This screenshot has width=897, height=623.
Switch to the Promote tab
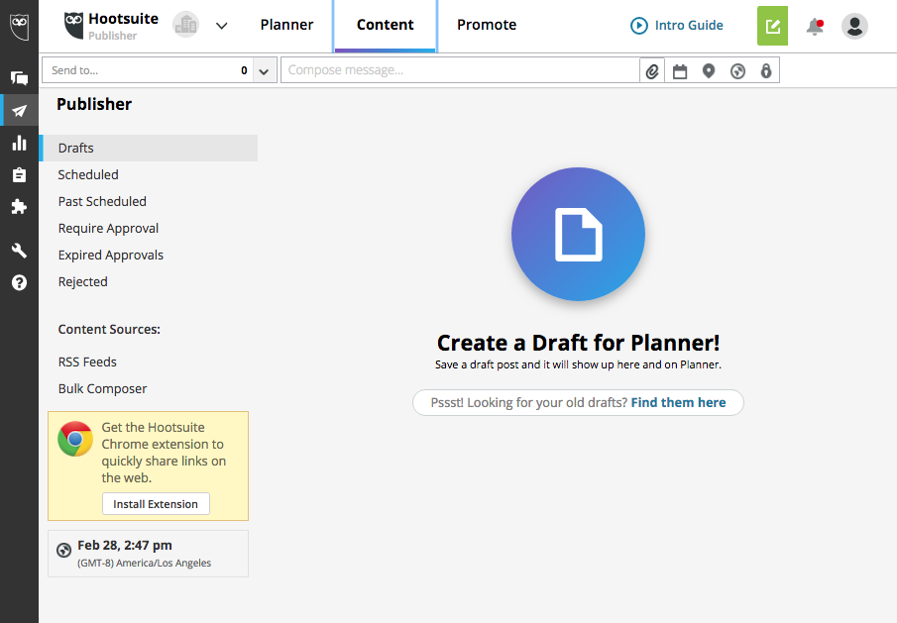487,25
